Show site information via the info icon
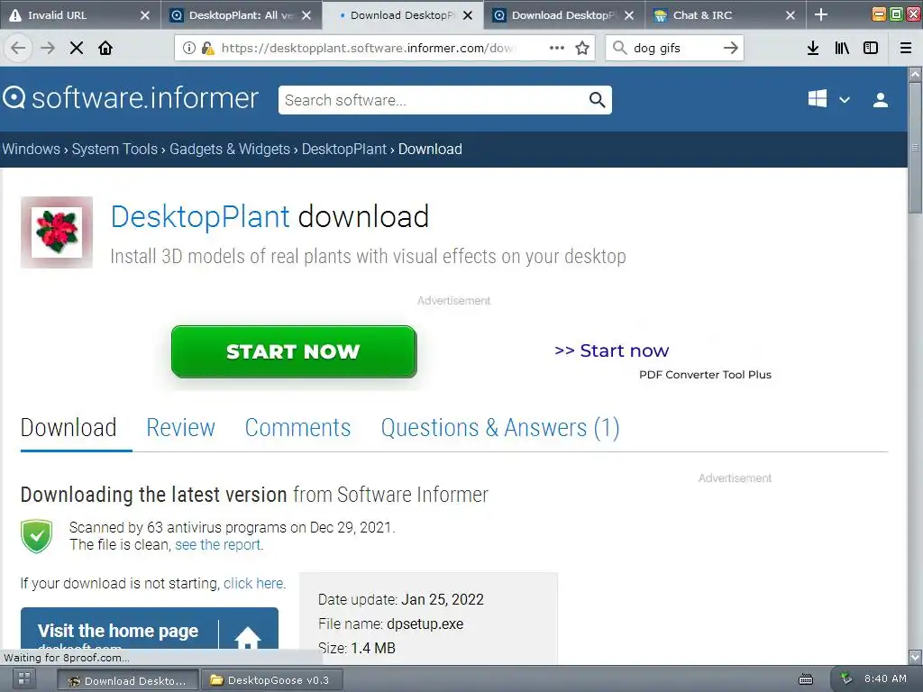 click(189, 48)
